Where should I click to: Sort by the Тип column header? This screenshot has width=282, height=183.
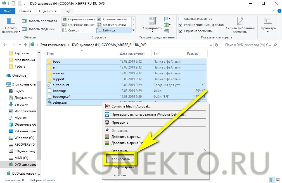pyautogui.click(x=168, y=53)
